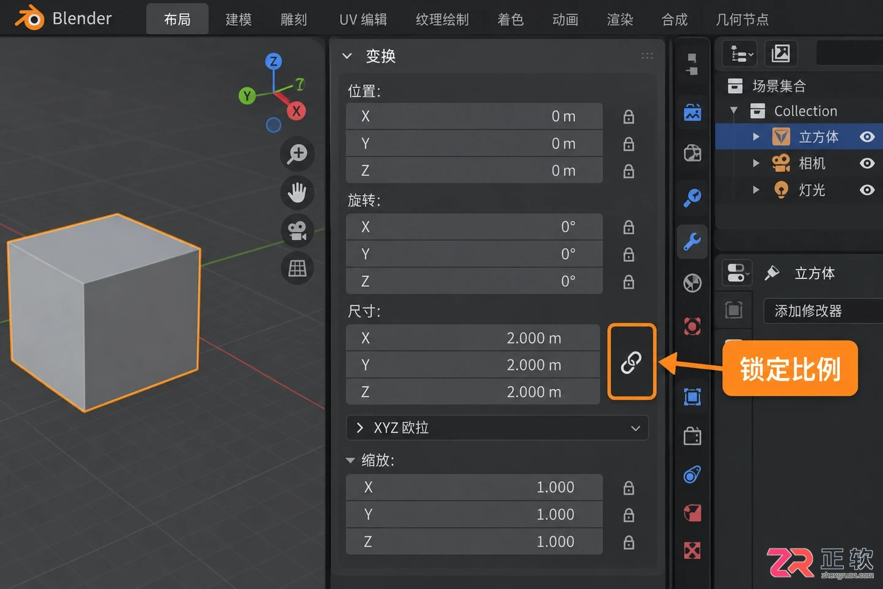
Task: Open the blue picture-icon properties tab
Action: (692, 113)
